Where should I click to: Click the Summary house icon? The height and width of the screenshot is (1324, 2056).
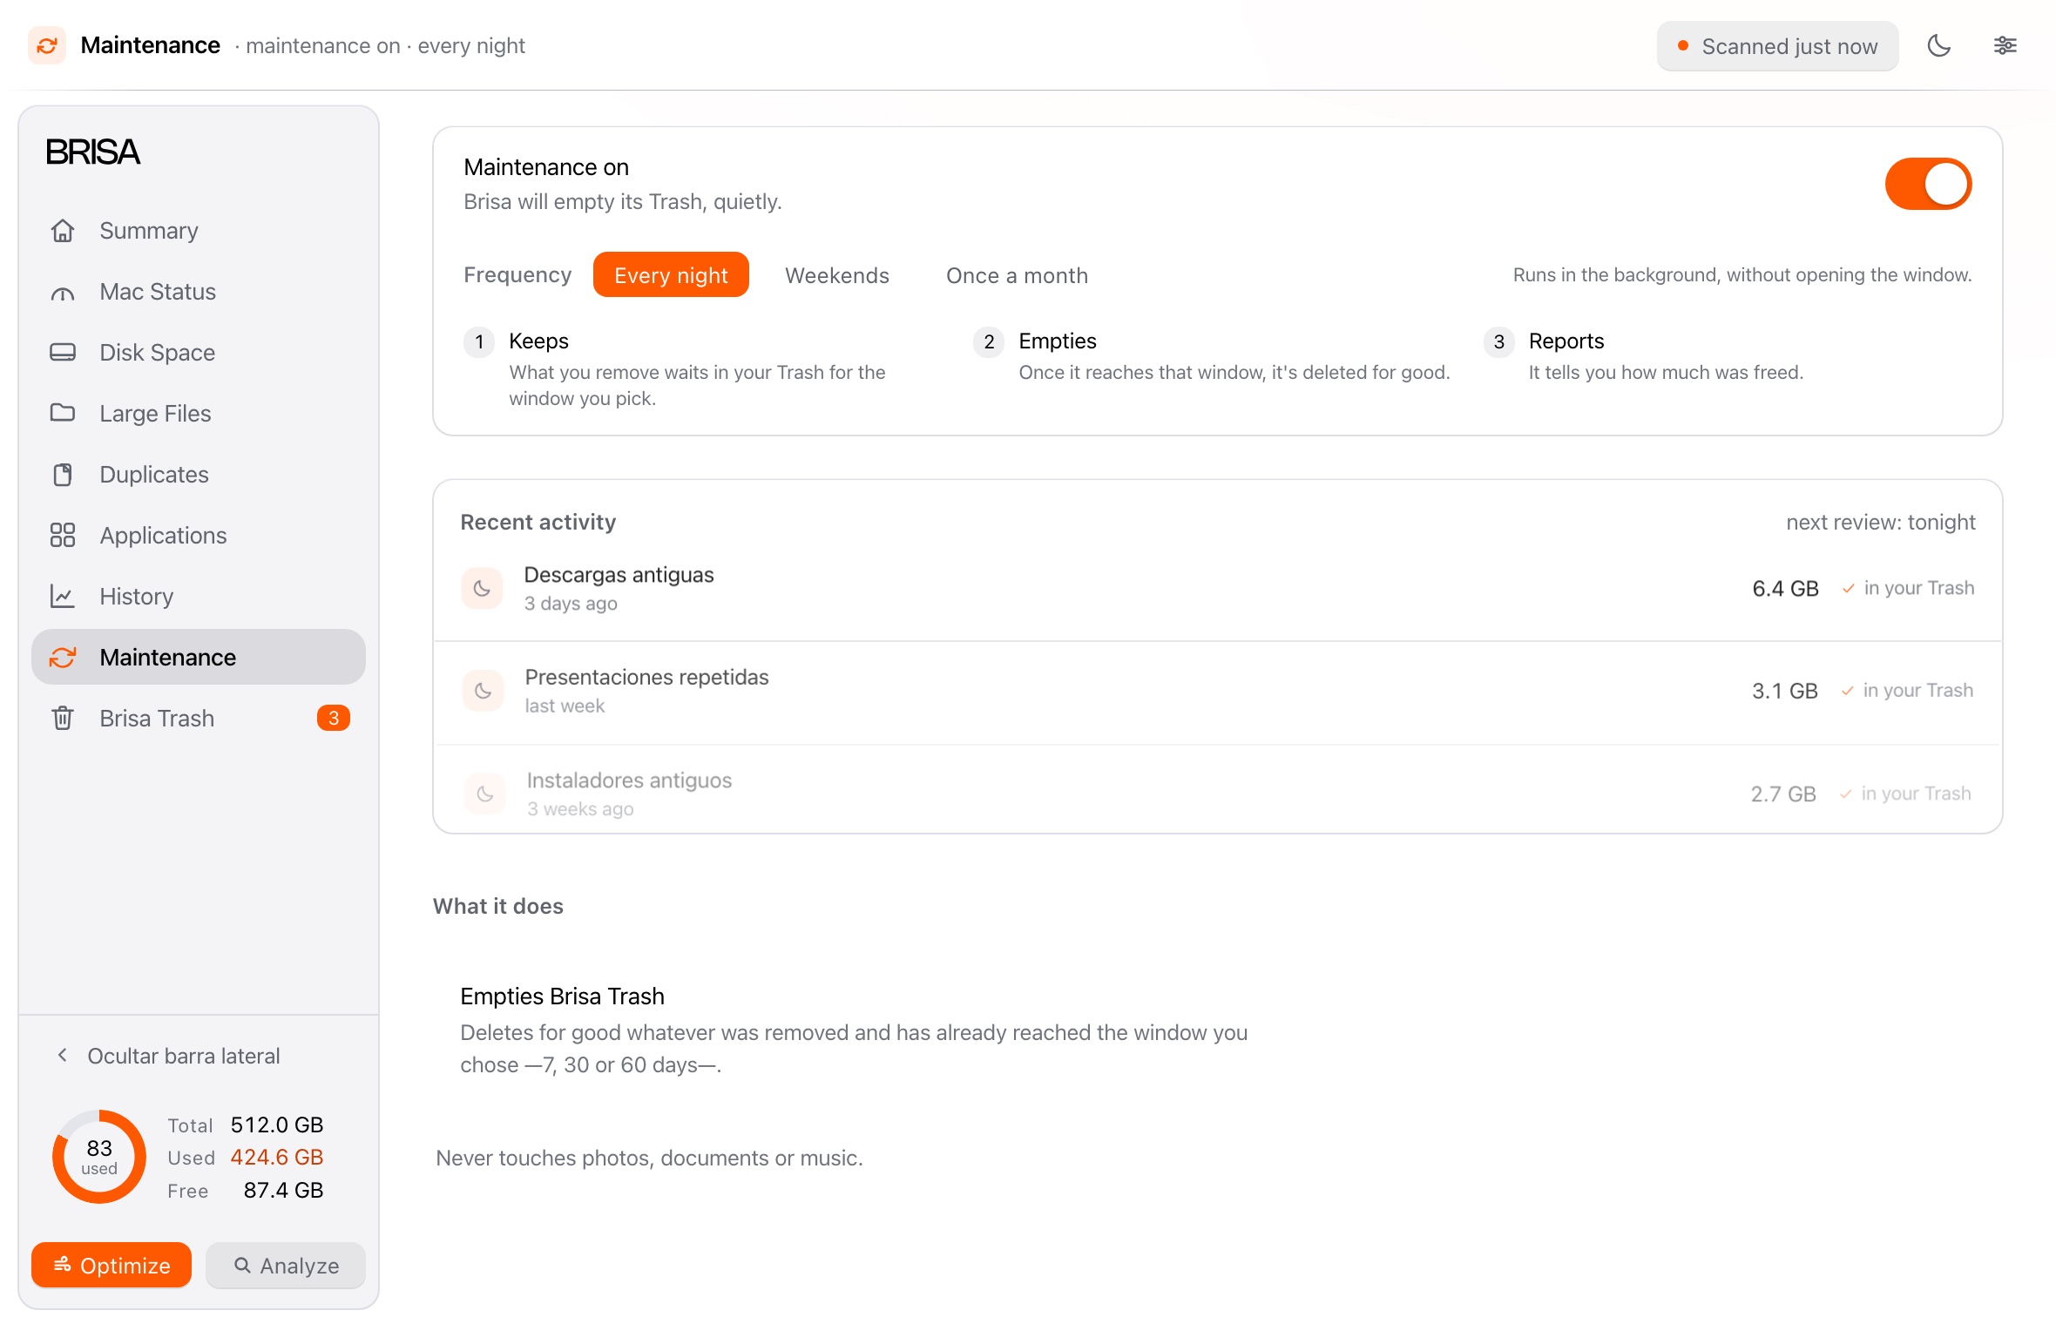point(63,231)
